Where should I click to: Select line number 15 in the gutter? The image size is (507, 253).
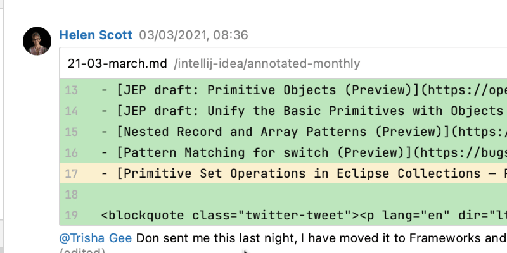tap(71, 132)
